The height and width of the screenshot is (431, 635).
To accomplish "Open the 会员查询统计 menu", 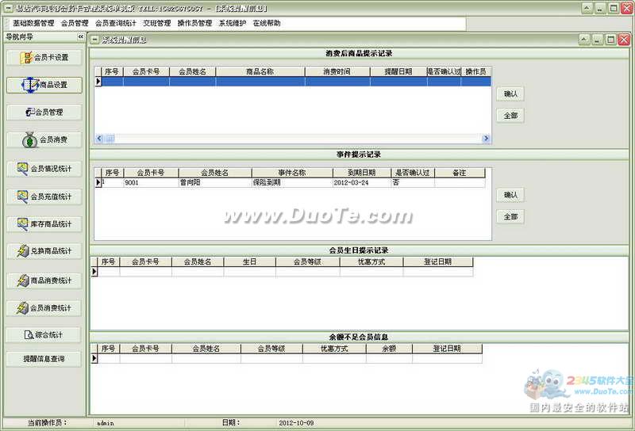I will [115, 24].
